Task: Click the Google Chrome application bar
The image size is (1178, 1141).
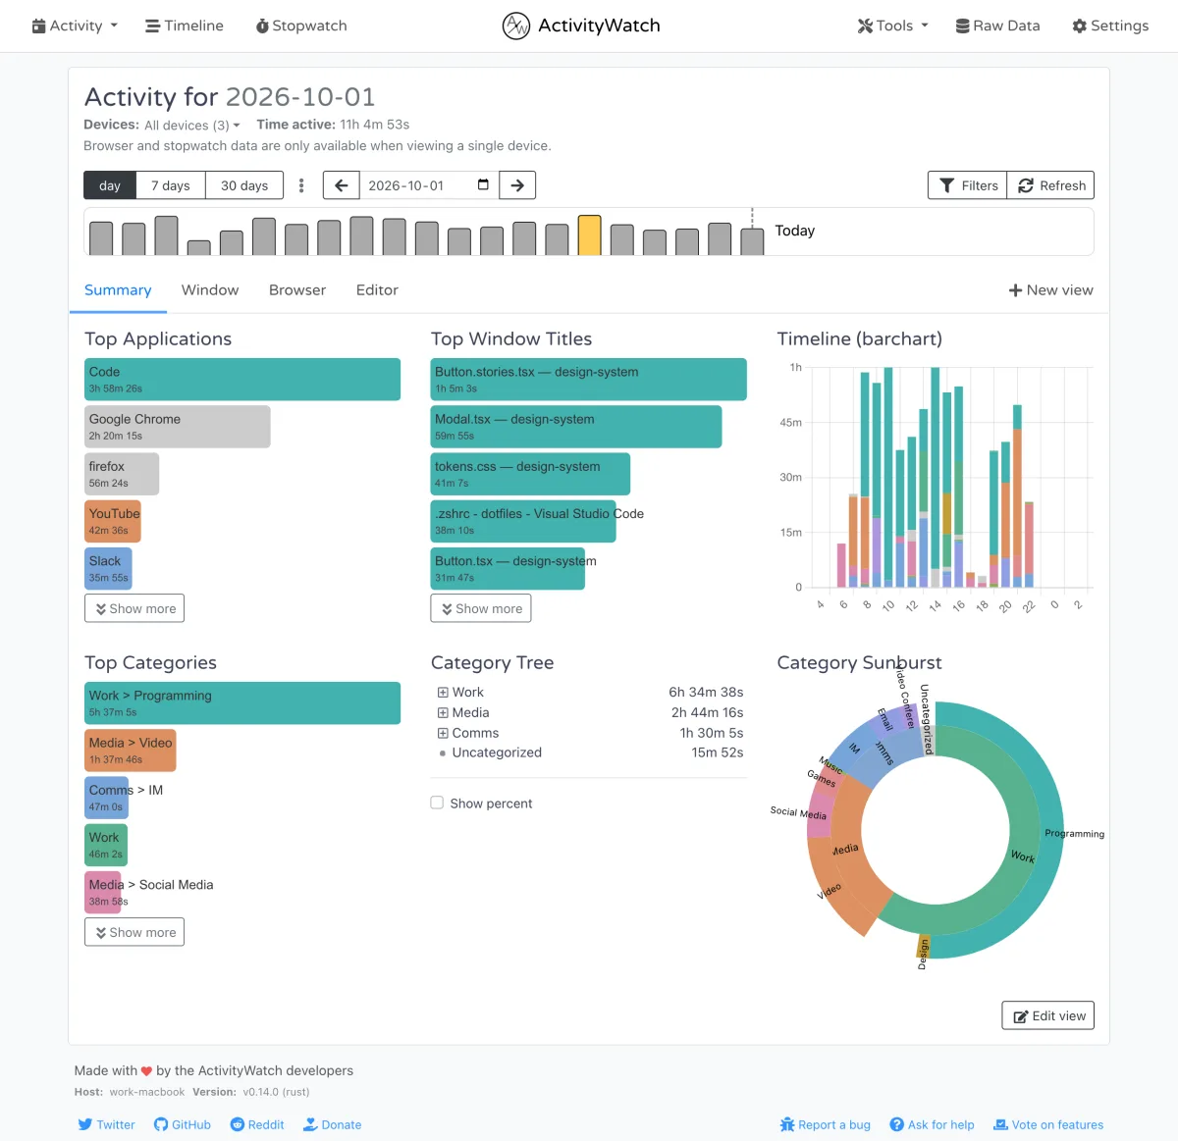Action: 178,427
